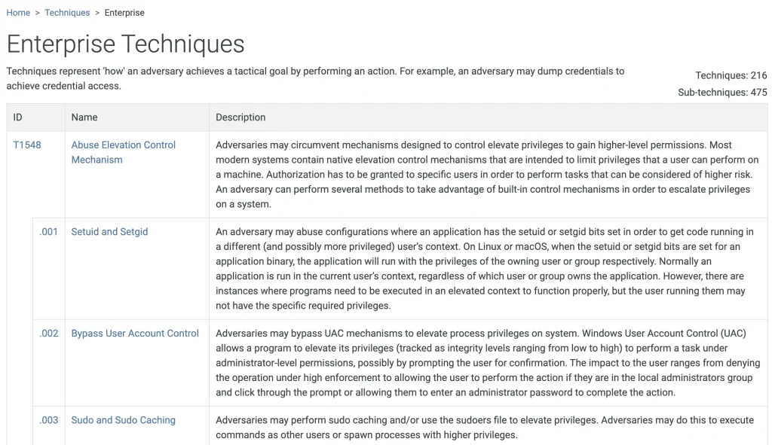The height and width of the screenshot is (445, 772).
Task: Open Sudo and Sudo Caching sub-technique
Action: (x=123, y=420)
